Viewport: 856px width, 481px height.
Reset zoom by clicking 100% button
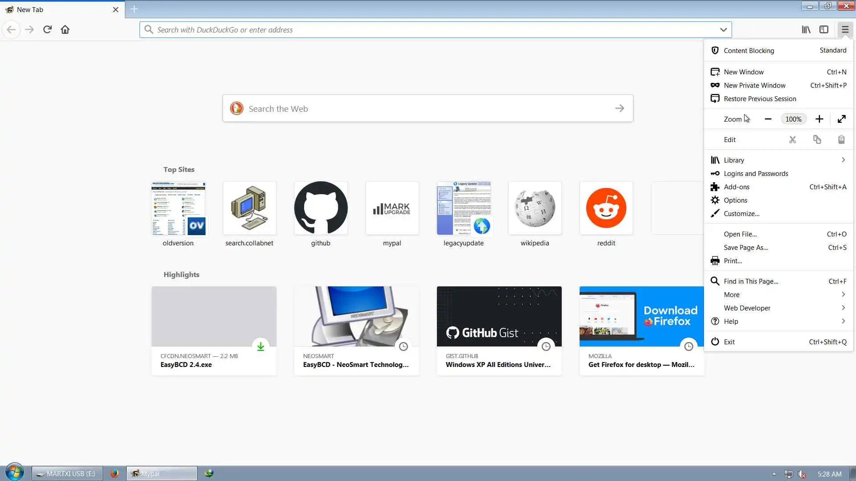pos(793,119)
